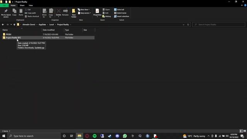Click Select all
Viewport: 247px width, 139px height.
click(119, 10)
